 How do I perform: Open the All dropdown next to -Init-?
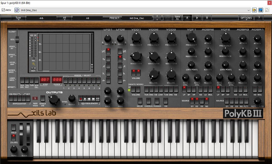[64, 18]
